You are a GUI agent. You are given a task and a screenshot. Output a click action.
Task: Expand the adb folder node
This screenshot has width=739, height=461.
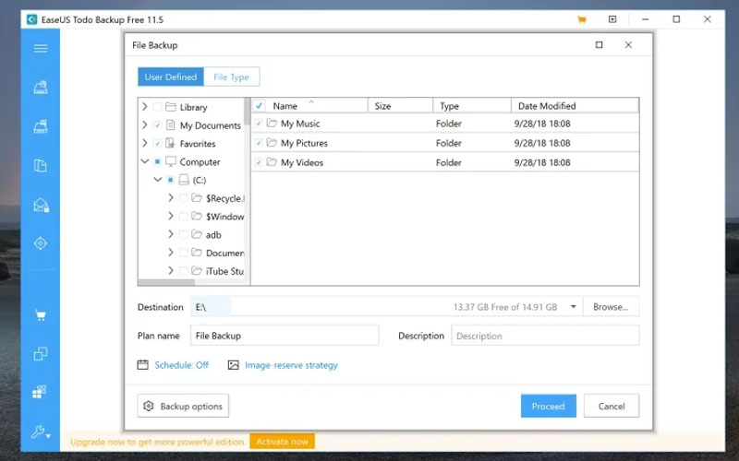point(171,234)
